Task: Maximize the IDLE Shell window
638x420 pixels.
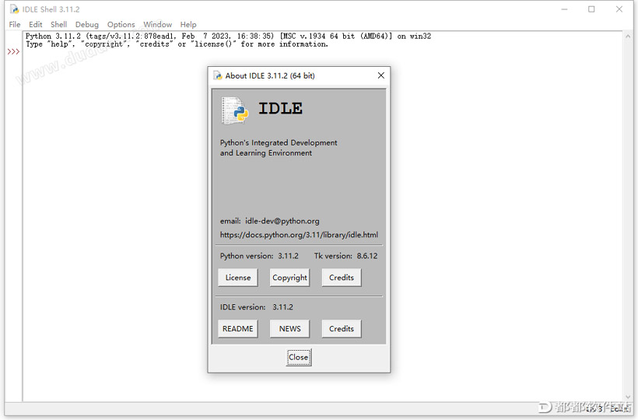Action: 591,9
